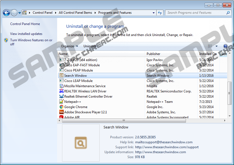
Task: Sort by the Installed On column header
Action: (208, 54)
